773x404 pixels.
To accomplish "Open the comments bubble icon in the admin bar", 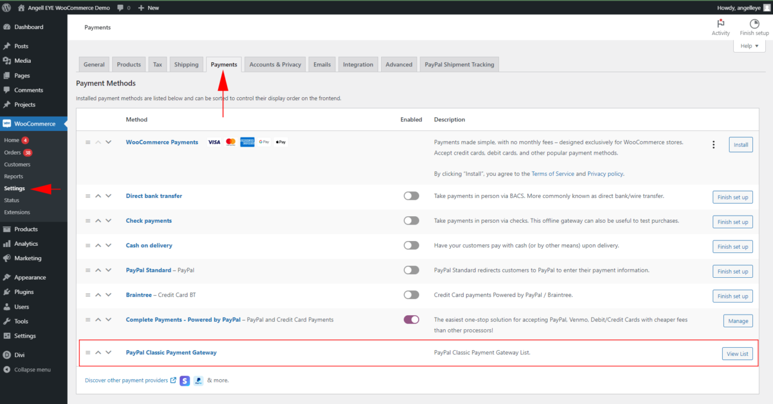I will (x=120, y=7).
